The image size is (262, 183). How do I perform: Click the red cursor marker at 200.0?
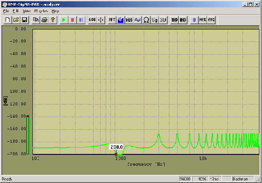[x=116, y=154]
